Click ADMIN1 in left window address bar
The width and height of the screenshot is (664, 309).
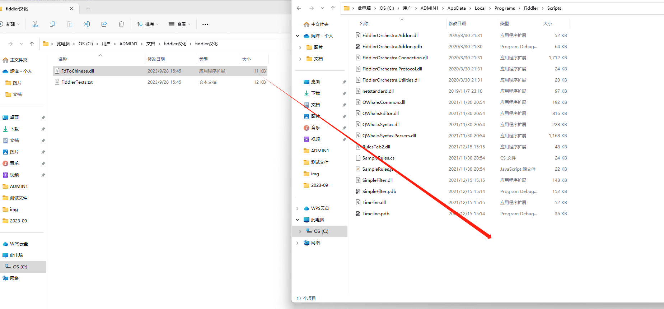[128, 44]
